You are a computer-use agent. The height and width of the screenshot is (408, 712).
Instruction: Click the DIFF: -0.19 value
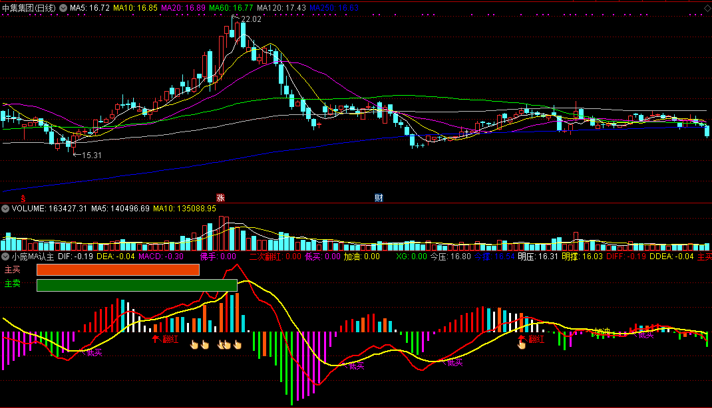point(625,256)
